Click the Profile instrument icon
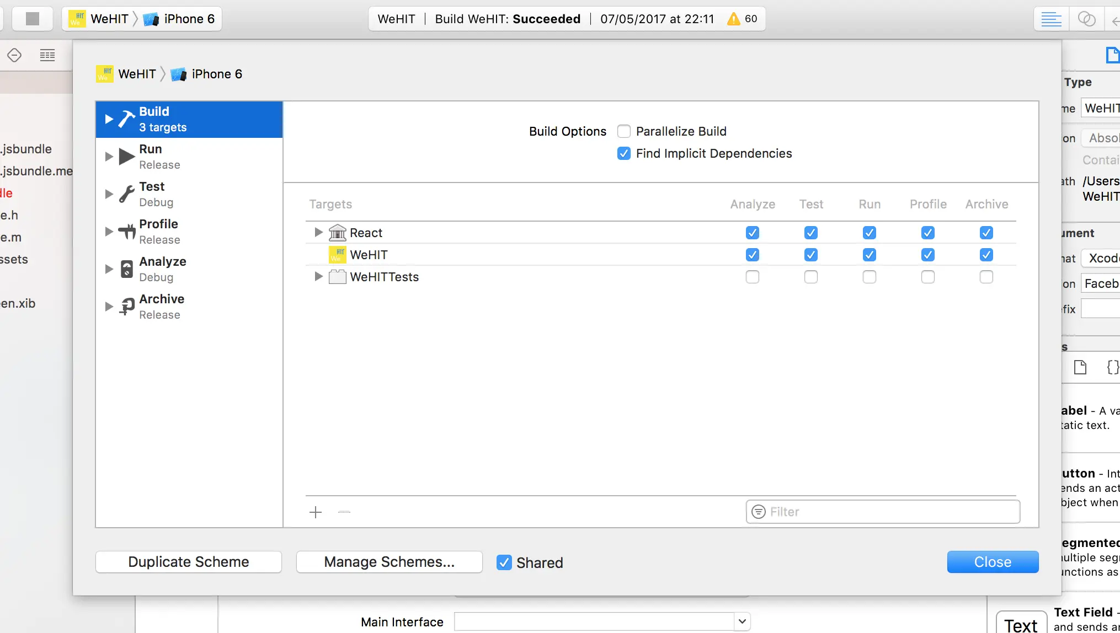 tap(127, 232)
